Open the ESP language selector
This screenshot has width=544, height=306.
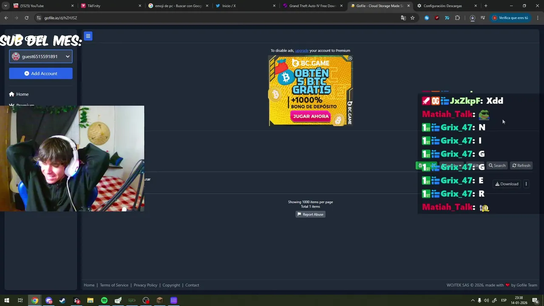click(504, 300)
